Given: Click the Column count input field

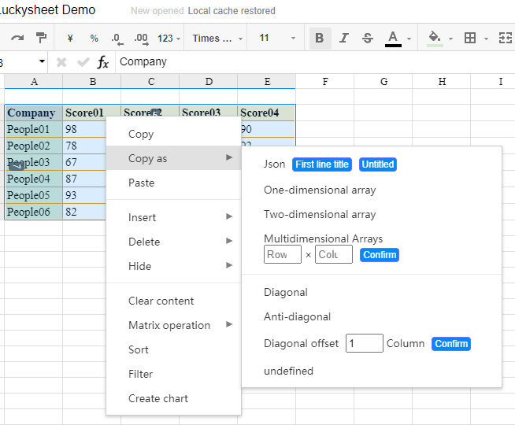Looking at the screenshot, I should tap(334, 254).
